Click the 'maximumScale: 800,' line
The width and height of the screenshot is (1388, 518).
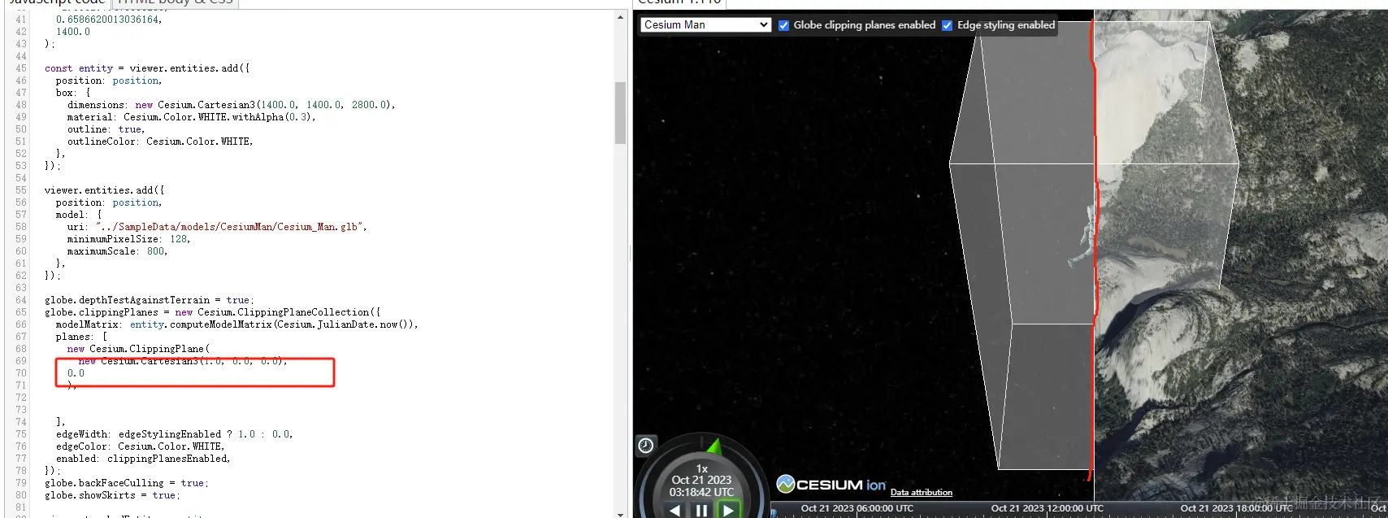click(x=117, y=251)
